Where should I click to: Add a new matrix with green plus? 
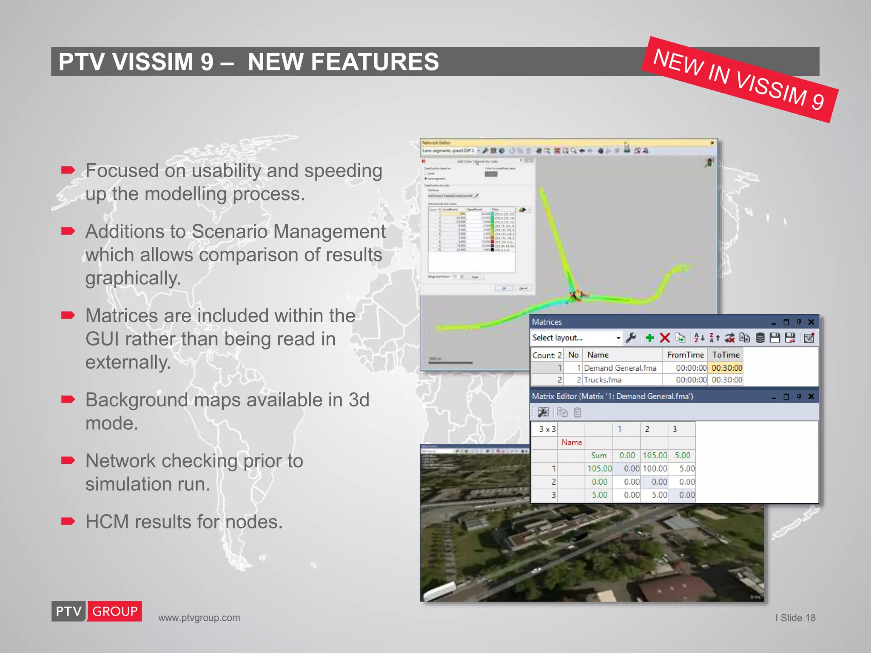[649, 338]
